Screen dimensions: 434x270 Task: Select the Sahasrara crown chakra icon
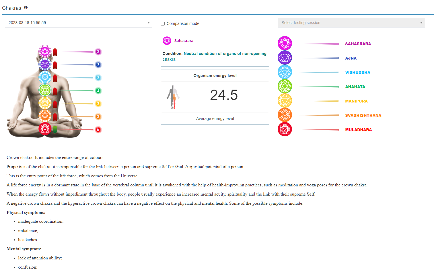tap(285, 43)
